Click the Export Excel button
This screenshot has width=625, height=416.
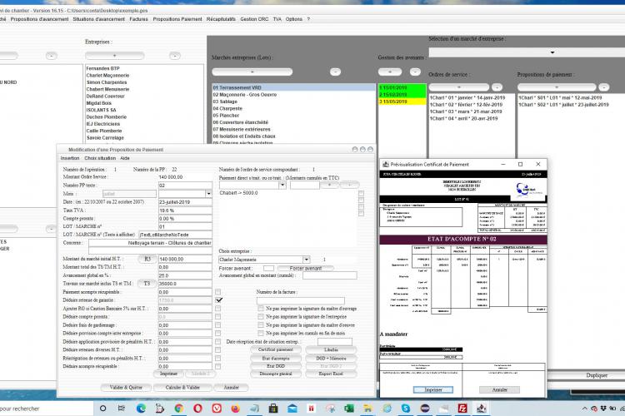331,374
